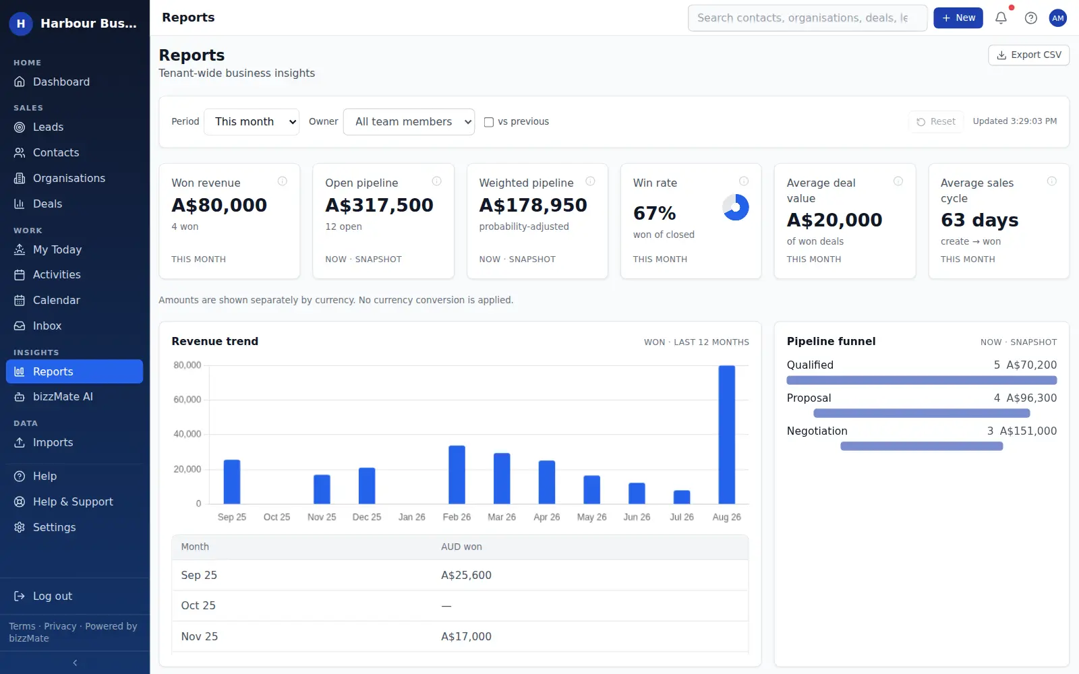Click the Month column header
This screenshot has width=1079, height=674.
point(195,547)
